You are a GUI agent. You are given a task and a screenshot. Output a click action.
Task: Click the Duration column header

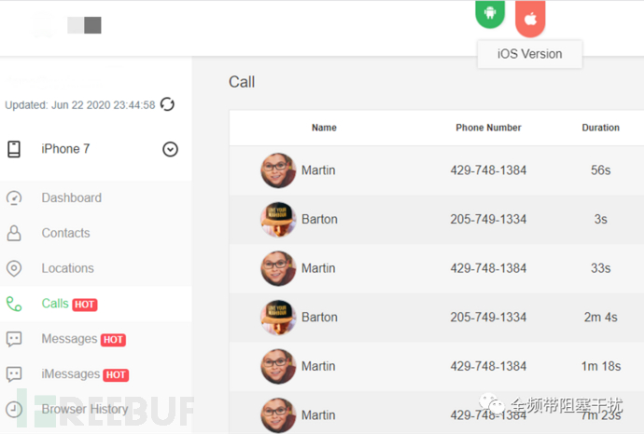pos(600,128)
